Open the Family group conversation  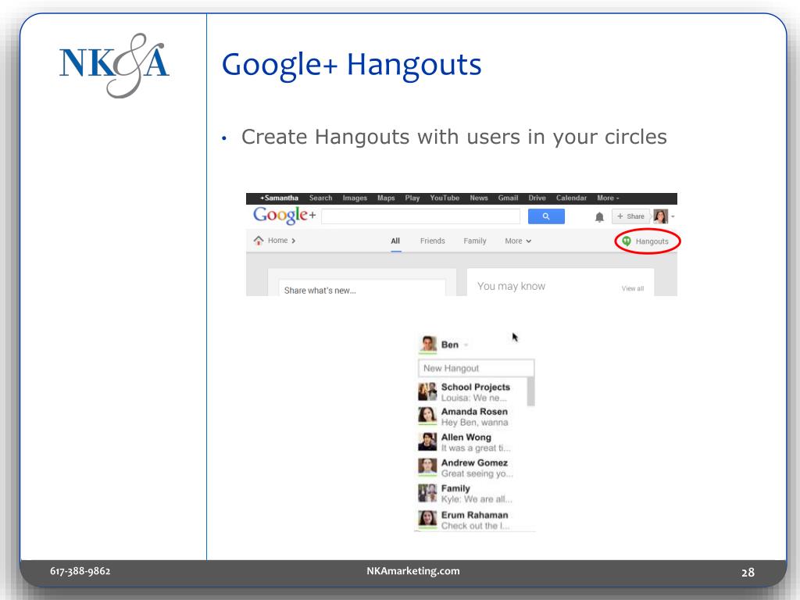[x=472, y=494]
